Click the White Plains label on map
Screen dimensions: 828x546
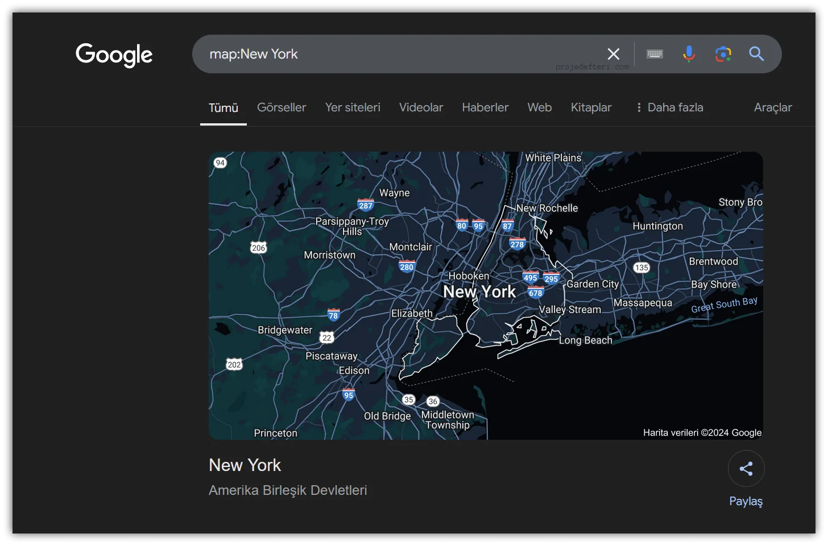coord(553,157)
